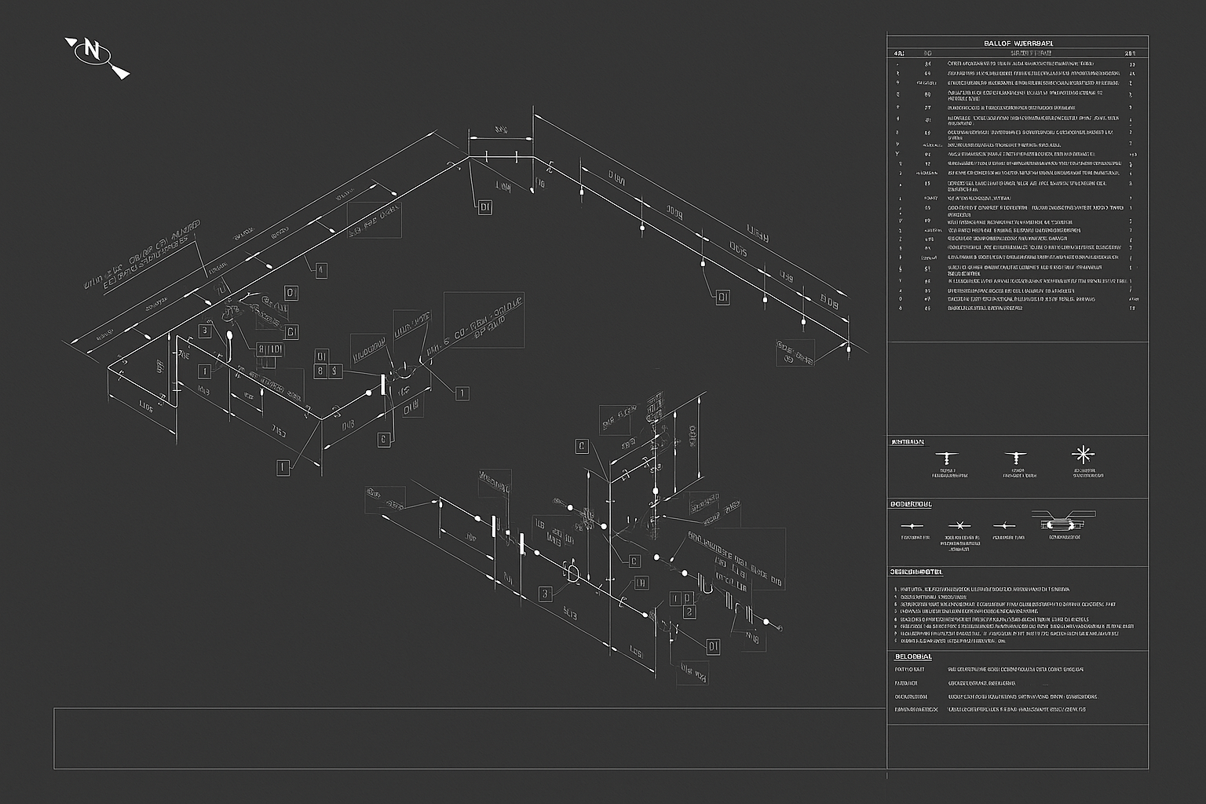
Task: Click leftmost line symbol in lower legend row
Action: click(911, 525)
